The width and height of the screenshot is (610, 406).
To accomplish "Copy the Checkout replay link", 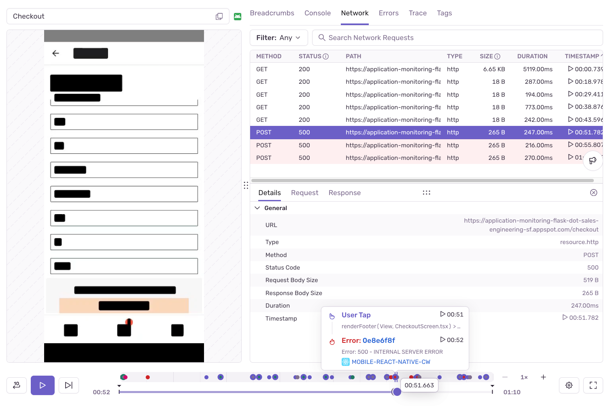I will click(219, 16).
